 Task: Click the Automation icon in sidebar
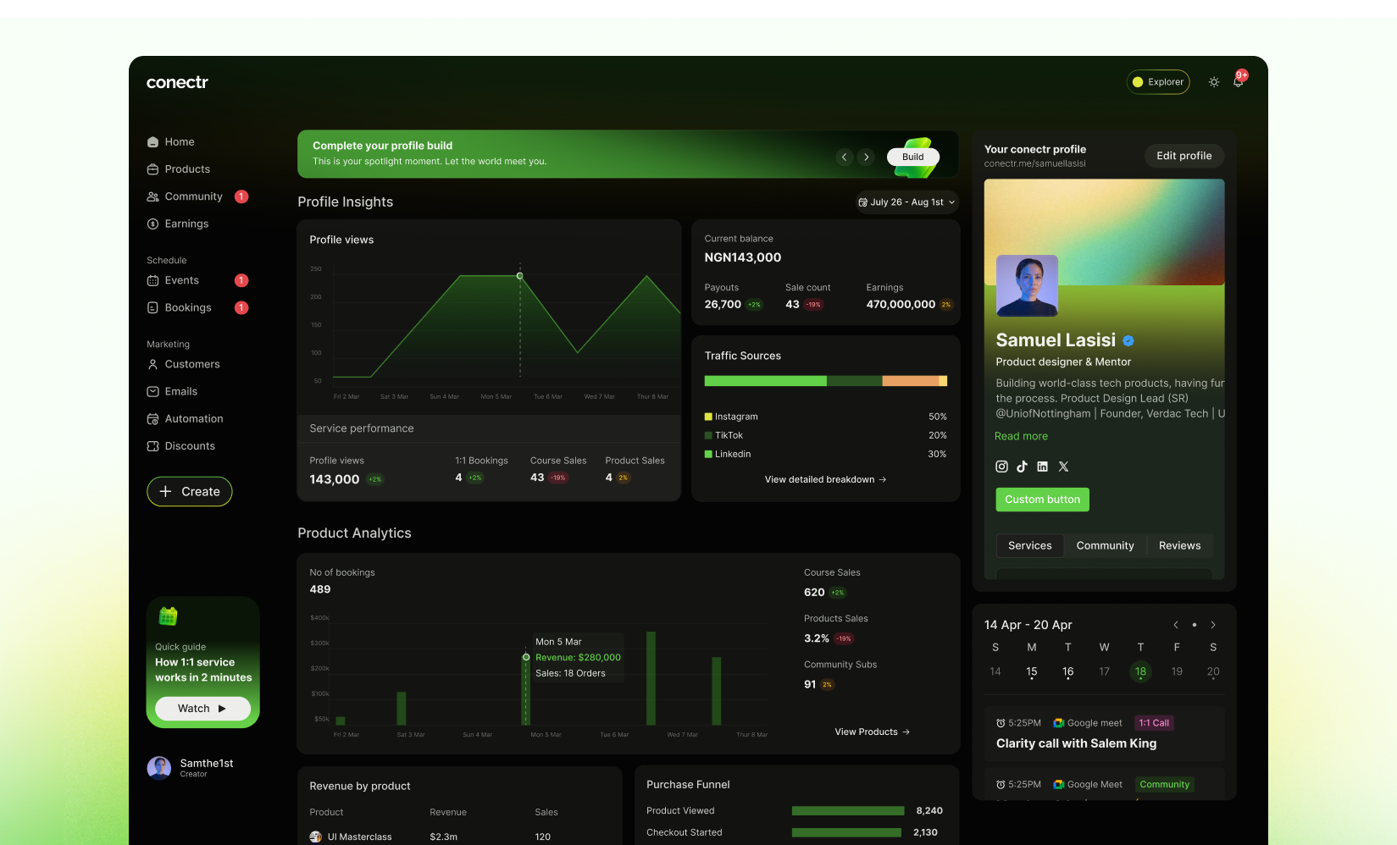[152, 419]
